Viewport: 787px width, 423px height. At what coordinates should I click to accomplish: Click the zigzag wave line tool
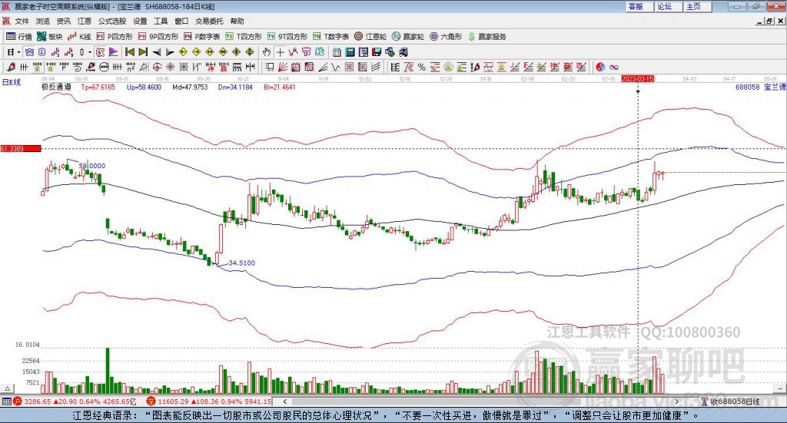pos(336,67)
